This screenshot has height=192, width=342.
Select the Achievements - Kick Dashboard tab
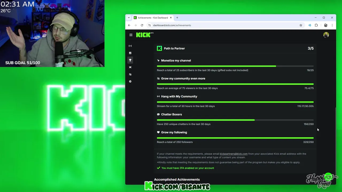point(153,18)
